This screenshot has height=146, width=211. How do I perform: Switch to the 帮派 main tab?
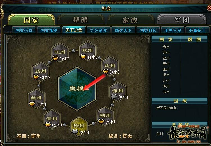tap(81, 20)
